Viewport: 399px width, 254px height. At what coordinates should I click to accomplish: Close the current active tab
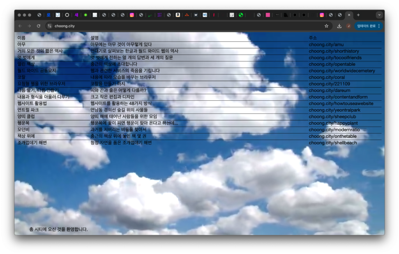click(349, 15)
